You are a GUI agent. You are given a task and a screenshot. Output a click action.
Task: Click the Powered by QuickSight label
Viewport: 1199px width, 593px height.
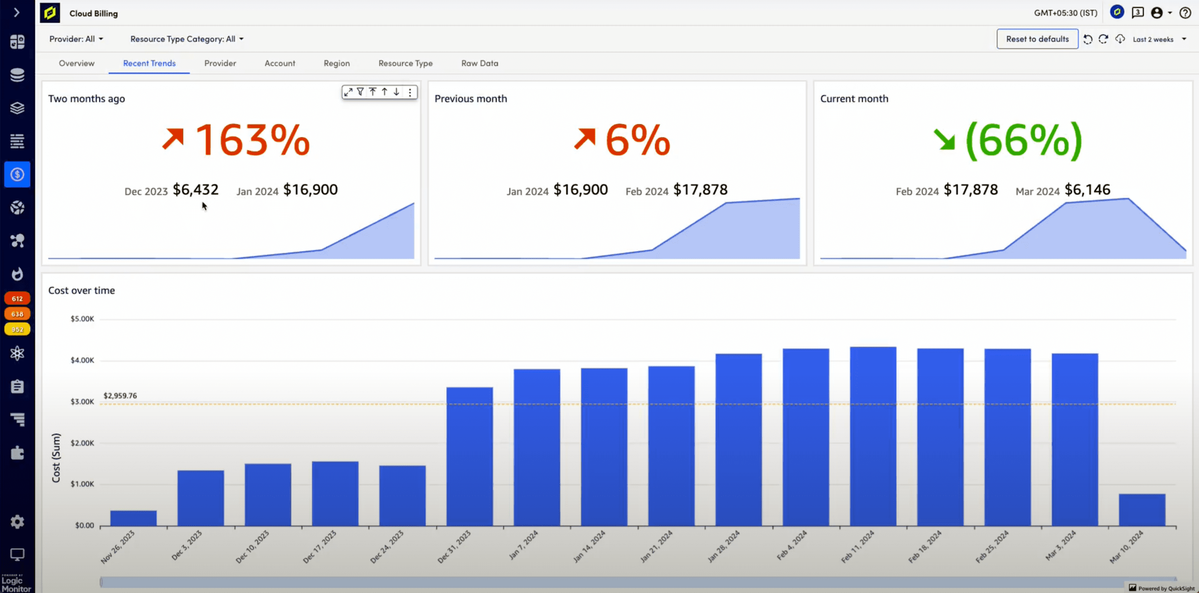1162,588
